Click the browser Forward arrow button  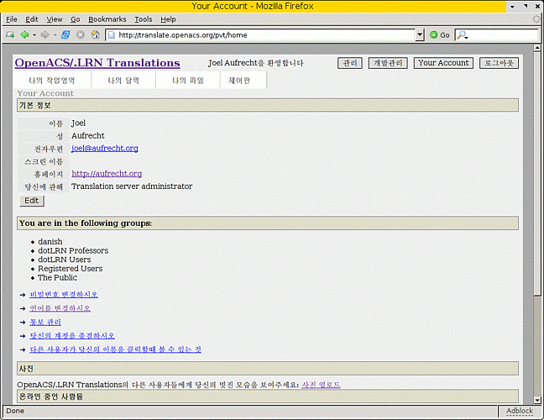tap(44, 35)
